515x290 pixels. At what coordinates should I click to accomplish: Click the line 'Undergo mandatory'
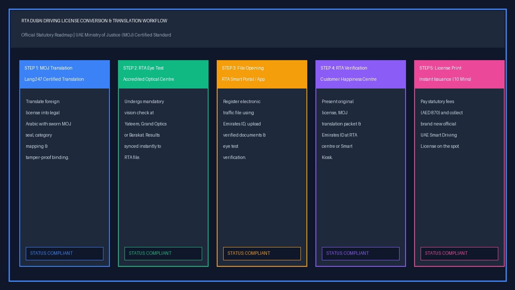[x=144, y=101]
